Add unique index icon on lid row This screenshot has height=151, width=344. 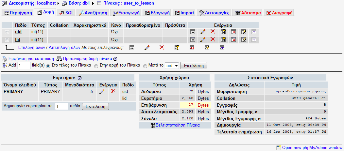pos(233,39)
